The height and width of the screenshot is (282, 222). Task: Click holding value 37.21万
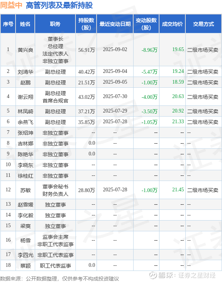pyautogui.click(x=87, y=111)
